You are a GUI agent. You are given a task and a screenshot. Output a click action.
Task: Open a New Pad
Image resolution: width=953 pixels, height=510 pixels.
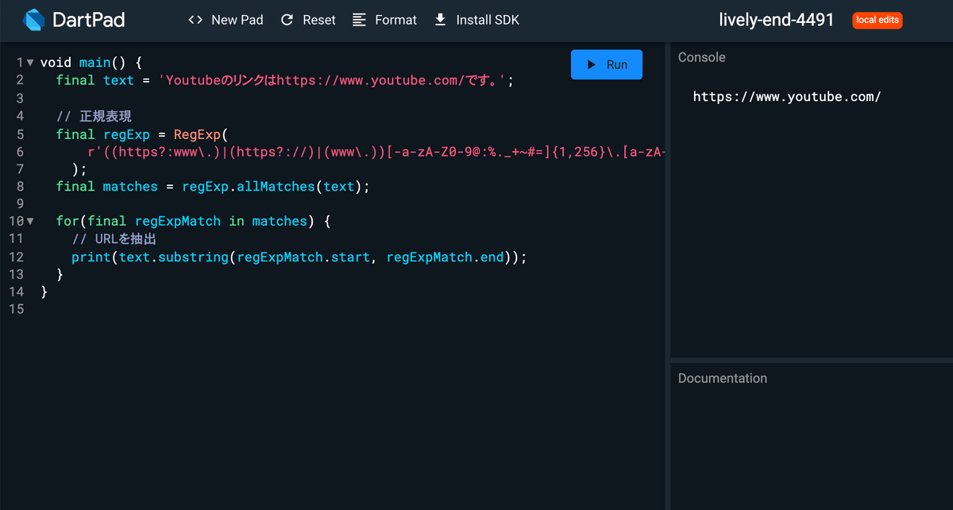click(x=226, y=20)
